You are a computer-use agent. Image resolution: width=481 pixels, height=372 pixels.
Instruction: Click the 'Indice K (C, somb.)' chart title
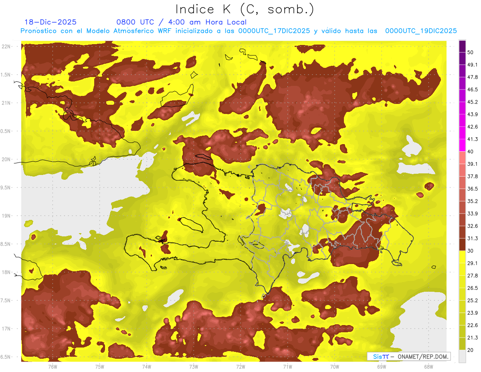[x=245, y=9]
